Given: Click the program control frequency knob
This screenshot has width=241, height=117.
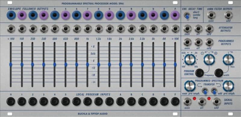Looking at the screenshot, I should pos(209,60).
